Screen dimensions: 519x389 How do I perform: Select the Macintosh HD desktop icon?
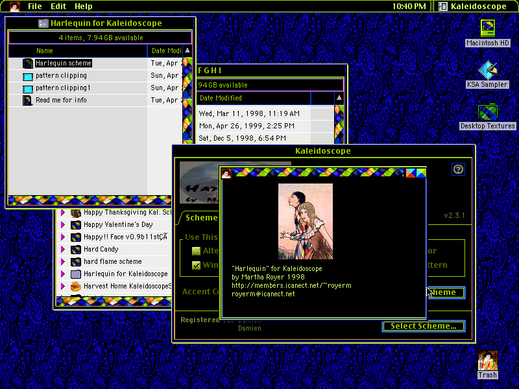(488, 28)
